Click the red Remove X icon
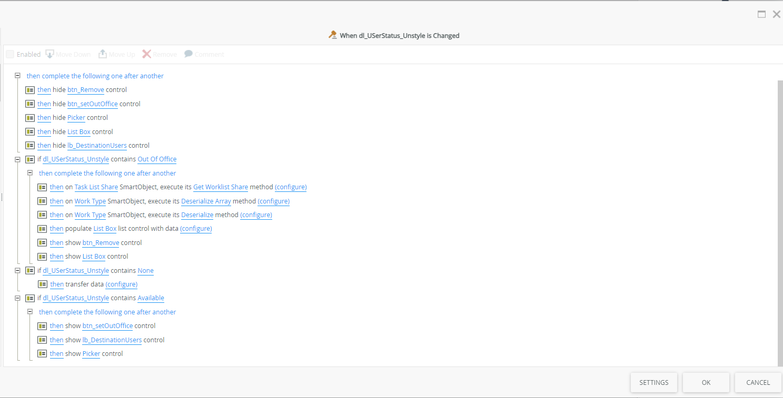The height and width of the screenshot is (398, 783). pos(146,54)
